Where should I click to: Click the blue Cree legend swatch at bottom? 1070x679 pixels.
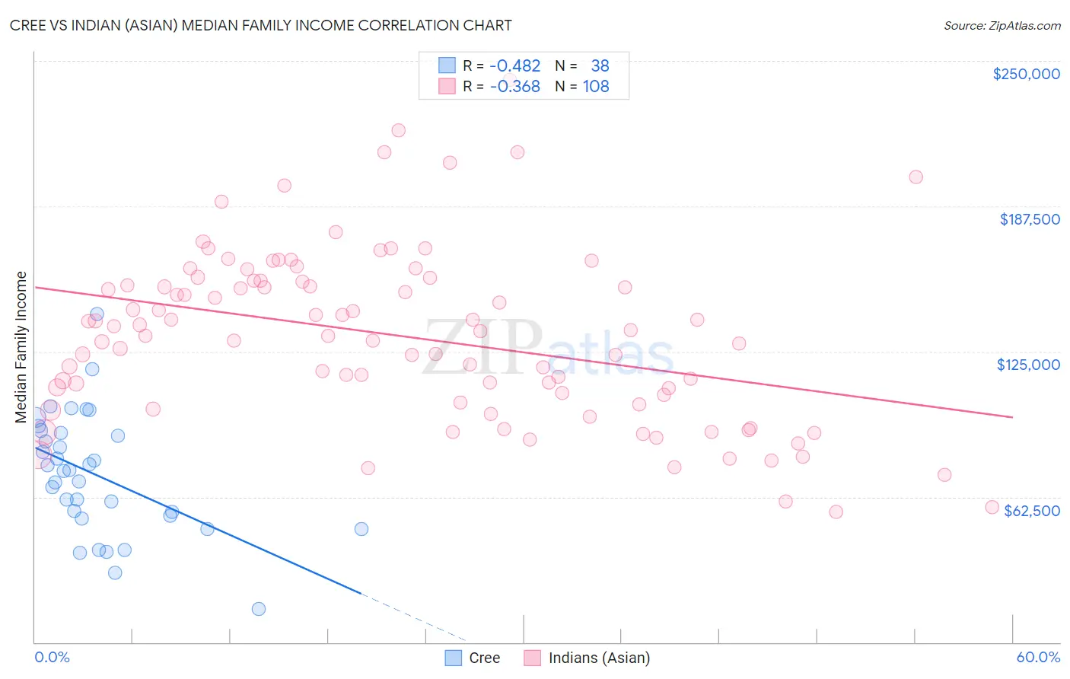click(x=454, y=658)
